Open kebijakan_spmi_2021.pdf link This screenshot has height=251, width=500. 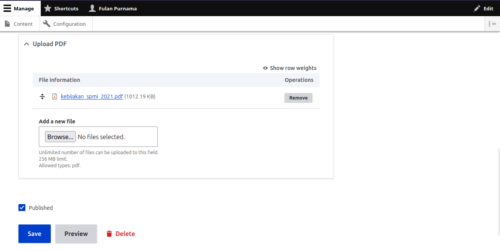[x=92, y=96]
